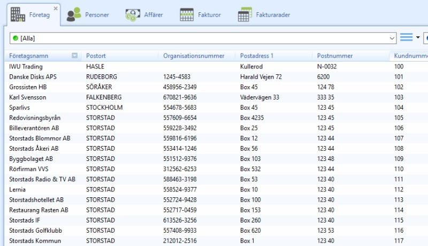Select the Rörfirman VVS row

point(216,169)
